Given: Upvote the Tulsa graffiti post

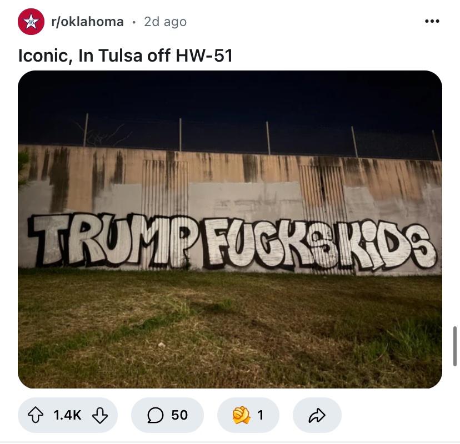Looking at the screenshot, I should click(36, 415).
